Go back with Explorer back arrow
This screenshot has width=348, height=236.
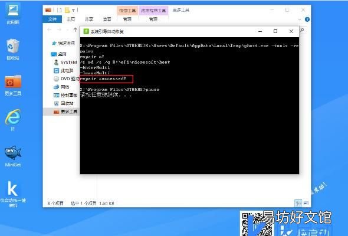pos(50,29)
